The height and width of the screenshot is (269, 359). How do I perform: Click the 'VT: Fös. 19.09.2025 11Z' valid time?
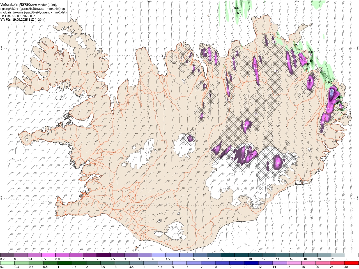(17, 20)
